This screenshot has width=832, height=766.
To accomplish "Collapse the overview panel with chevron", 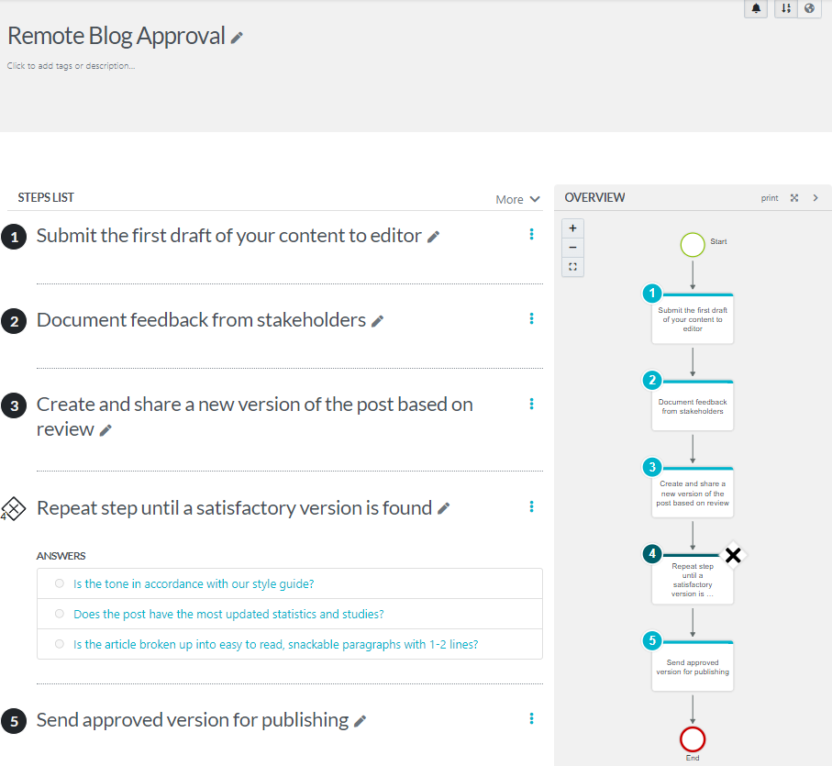I will pos(815,198).
